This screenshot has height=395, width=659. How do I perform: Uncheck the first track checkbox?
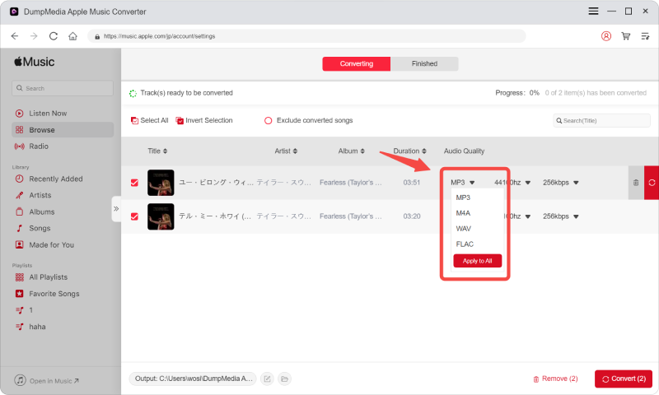tap(134, 183)
